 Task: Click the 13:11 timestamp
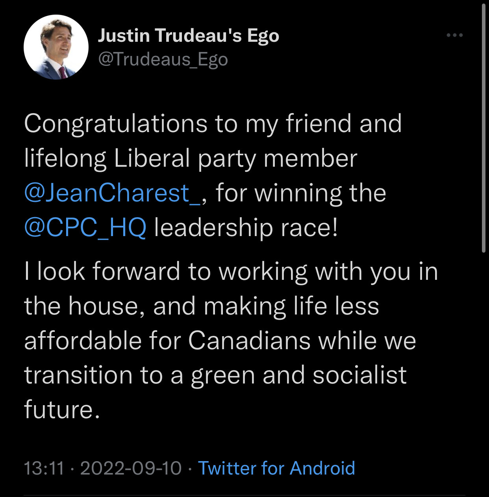click(44, 468)
